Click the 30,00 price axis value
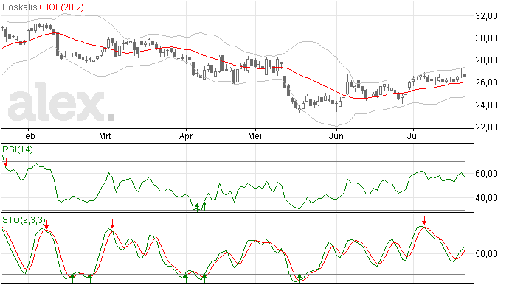The image size is (509, 285). 486,38
